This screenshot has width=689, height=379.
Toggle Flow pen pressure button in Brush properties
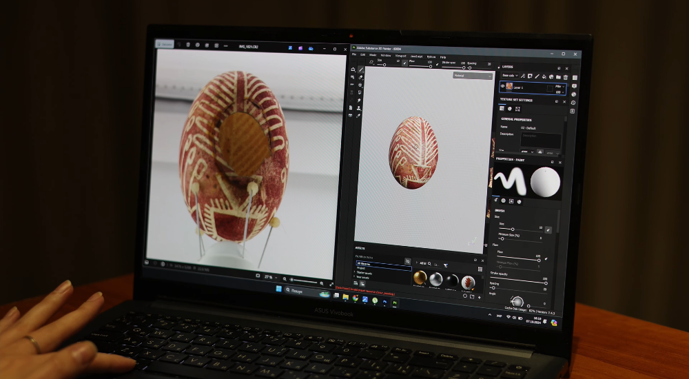[x=546, y=259]
